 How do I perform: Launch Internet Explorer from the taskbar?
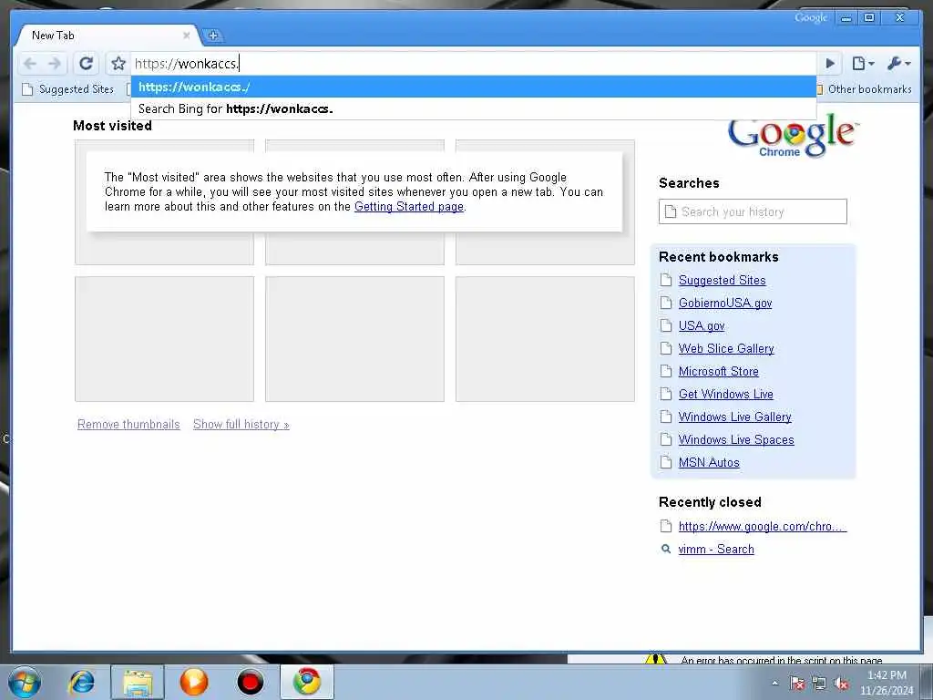(x=81, y=682)
